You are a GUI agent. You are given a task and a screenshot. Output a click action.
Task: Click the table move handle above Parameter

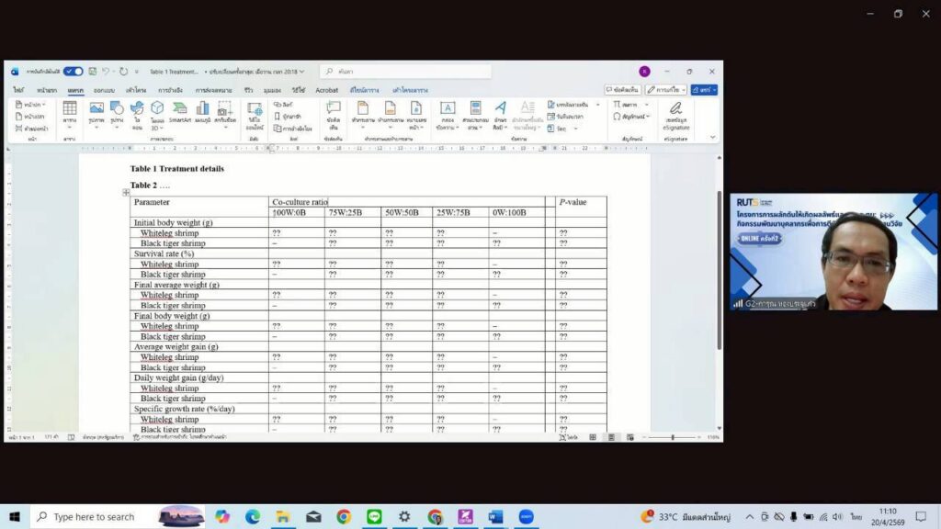[126, 193]
